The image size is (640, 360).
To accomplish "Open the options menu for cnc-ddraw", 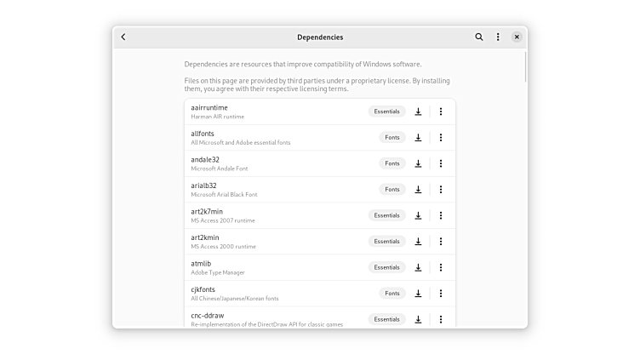I will pyautogui.click(x=441, y=319).
